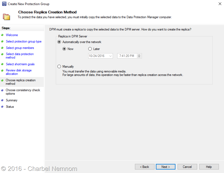Click 'Choose consistency check options' step
Viewport: 224px width, 173px height.
(23, 92)
